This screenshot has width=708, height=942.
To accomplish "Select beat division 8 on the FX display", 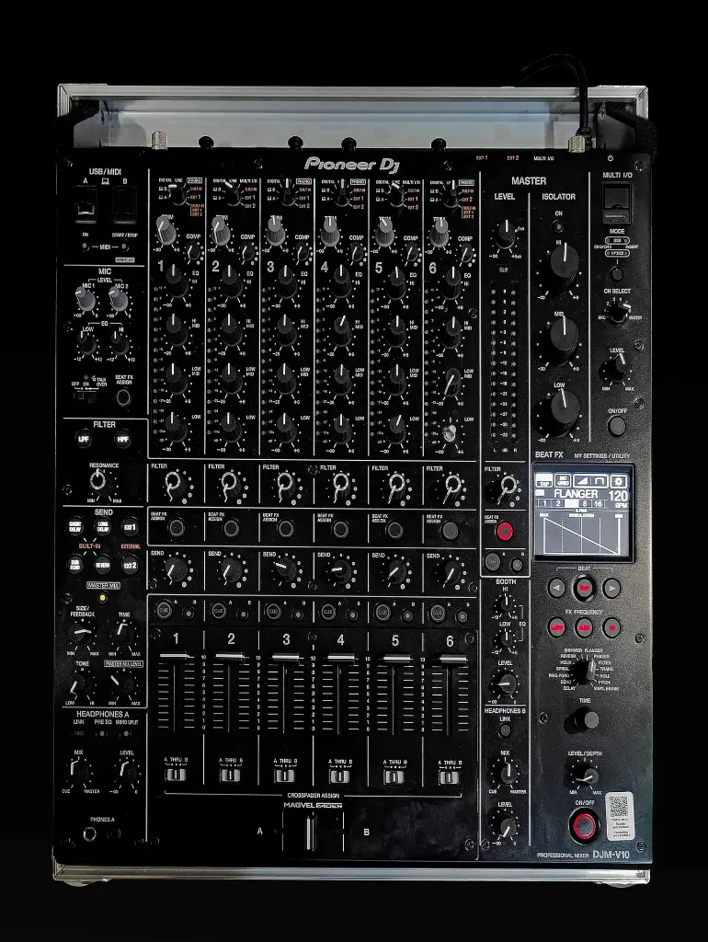I will [x=584, y=504].
